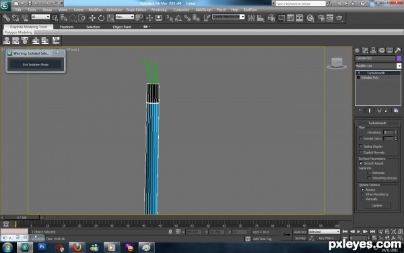Viewport: 404px width, 253px height.
Task: Click the Set Keys key icon
Action: tap(287, 235)
